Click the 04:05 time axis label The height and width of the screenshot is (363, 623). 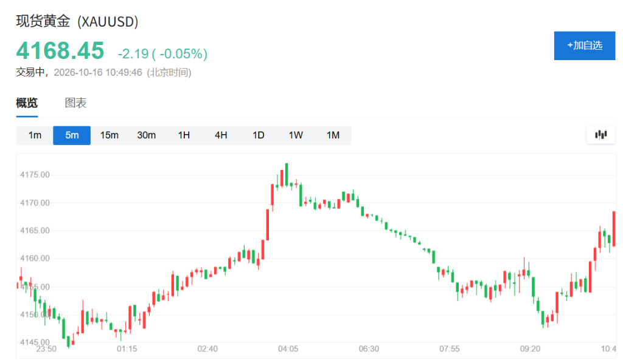(288, 348)
